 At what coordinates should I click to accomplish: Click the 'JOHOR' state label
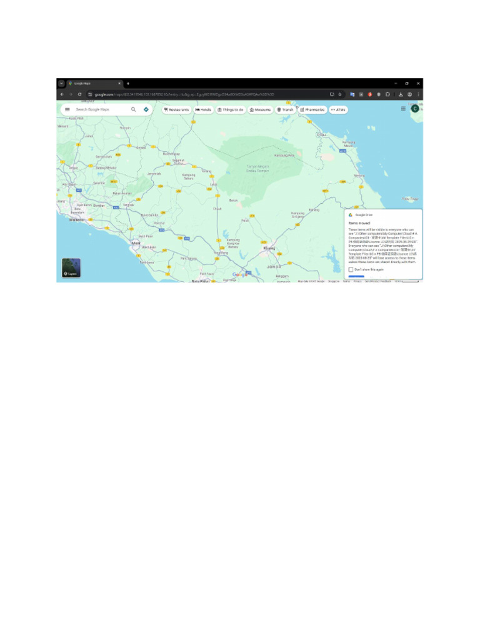pyautogui.click(x=274, y=267)
